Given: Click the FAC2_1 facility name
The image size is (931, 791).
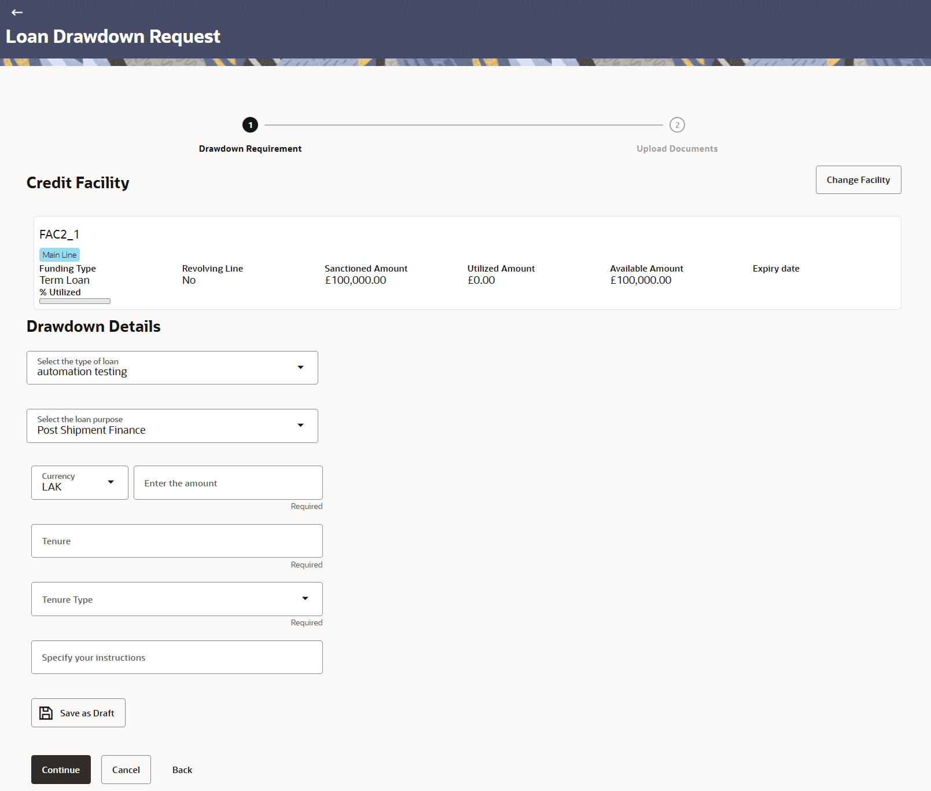Looking at the screenshot, I should (x=59, y=235).
